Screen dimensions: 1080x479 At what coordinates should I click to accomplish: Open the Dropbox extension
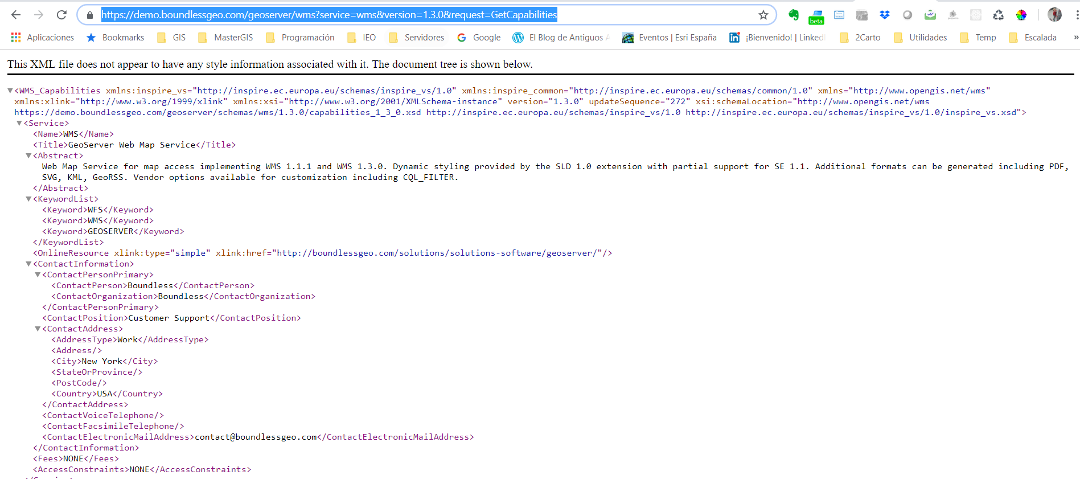coord(885,15)
